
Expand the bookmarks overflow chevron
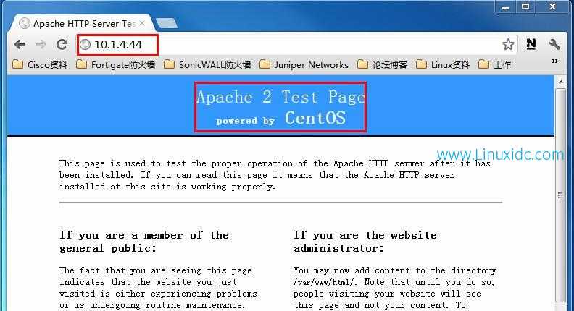tap(555, 61)
